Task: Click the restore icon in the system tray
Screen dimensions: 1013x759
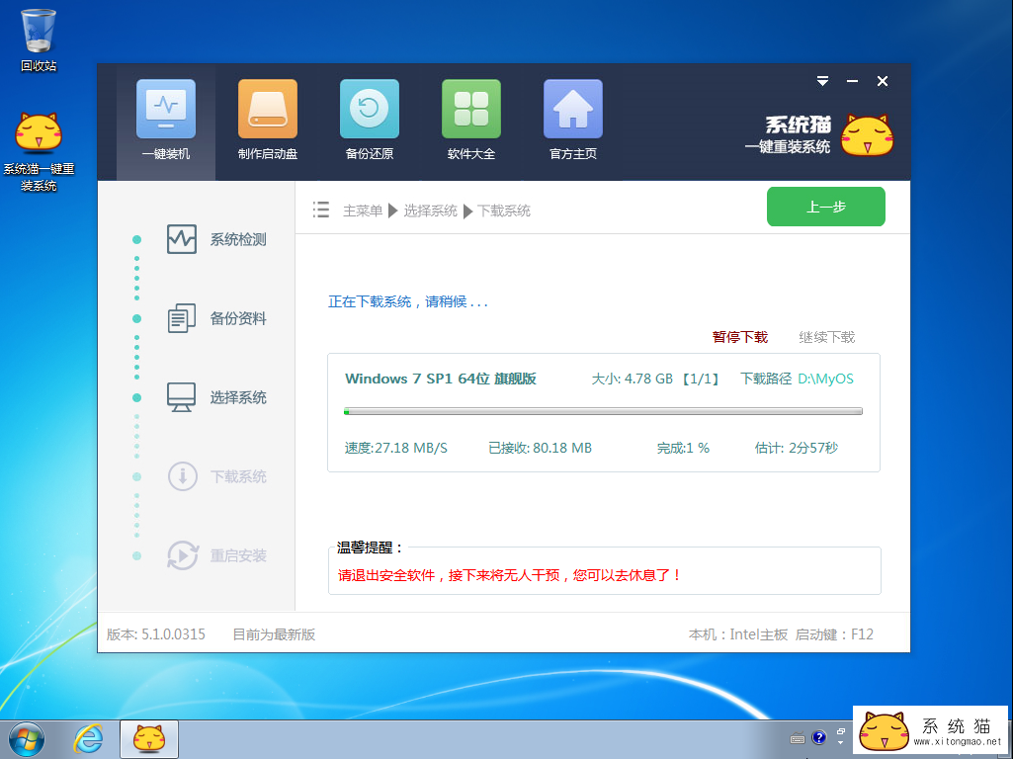Action: click(840, 732)
